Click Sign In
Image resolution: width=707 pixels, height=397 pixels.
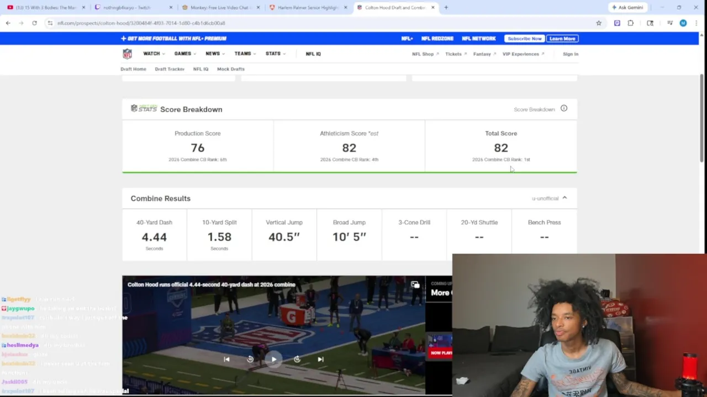pyautogui.click(x=571, y=54)
